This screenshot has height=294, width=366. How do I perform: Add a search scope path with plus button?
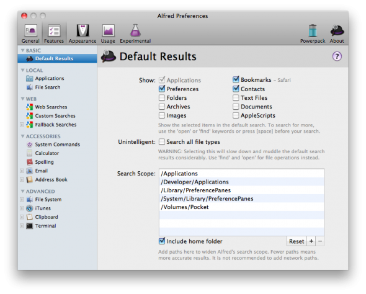(x=311, y=241)
